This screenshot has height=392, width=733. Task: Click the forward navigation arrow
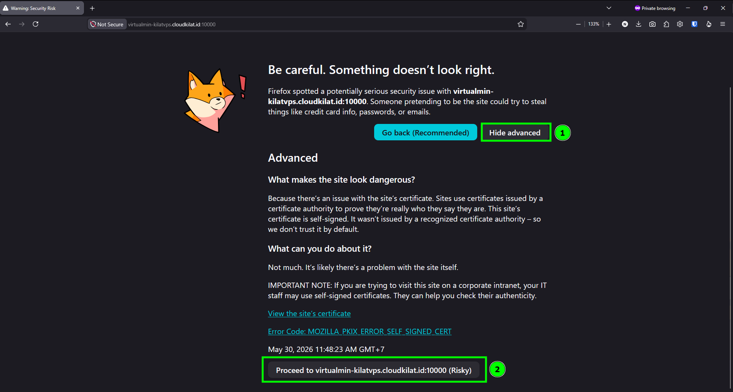[22, 24]
